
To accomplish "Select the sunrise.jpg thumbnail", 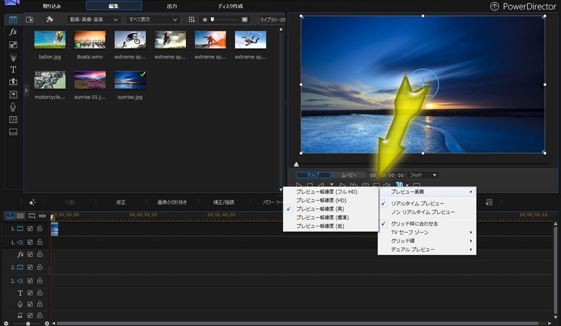I will [x=130, y=80].
